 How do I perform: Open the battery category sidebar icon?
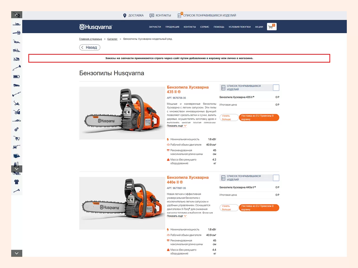(x=17, y=76)
